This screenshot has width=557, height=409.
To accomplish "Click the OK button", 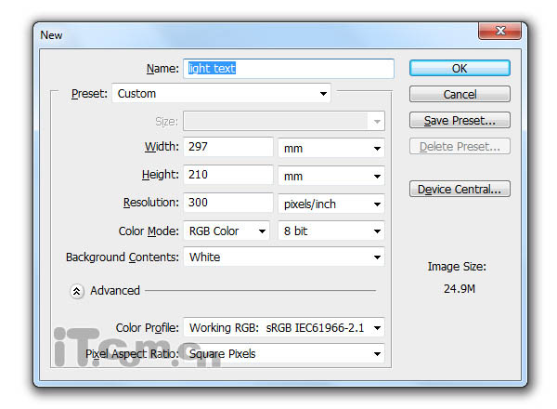I will pyautogui.click(x=460, y=68).
